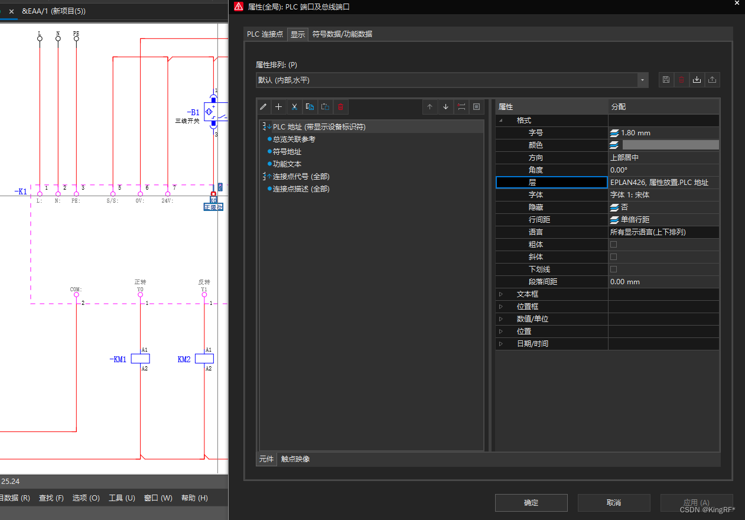
Task: Click the plus icon to add property
Action: point(279,107)
